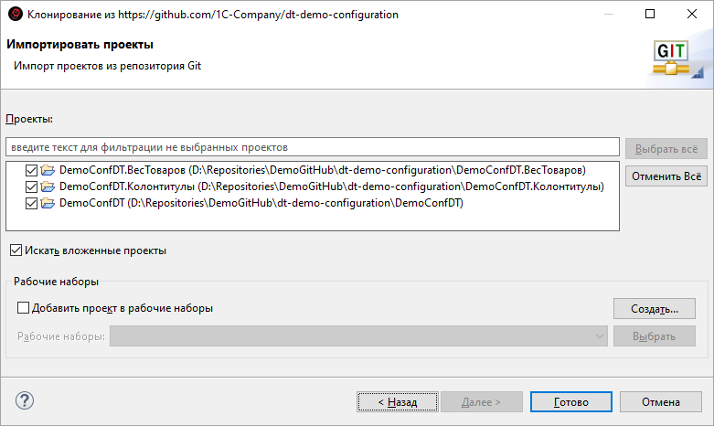Click the GIT logo in header
Image resolution: width=714 pixels, height=426 pixels.
coord(674,59)
